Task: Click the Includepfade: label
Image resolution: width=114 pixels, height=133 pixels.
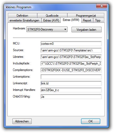Action: tap(21, 63)
